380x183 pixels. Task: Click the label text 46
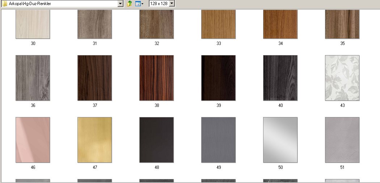pos(33,167)
